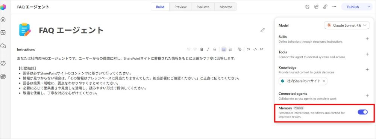Viewport: 376px width, 139px height.
Task: Click the SharePoint icon on the knowledge chip
Action: (x=282, y=81)
